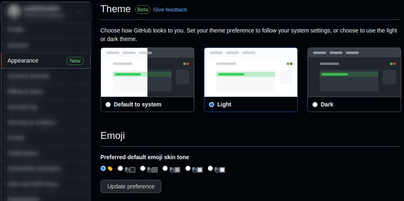This screenshot has width=404, height=201.
Task: Choose the fourth emoji skin tone radio
Action: pyautogui.click(x=165, y=169)
